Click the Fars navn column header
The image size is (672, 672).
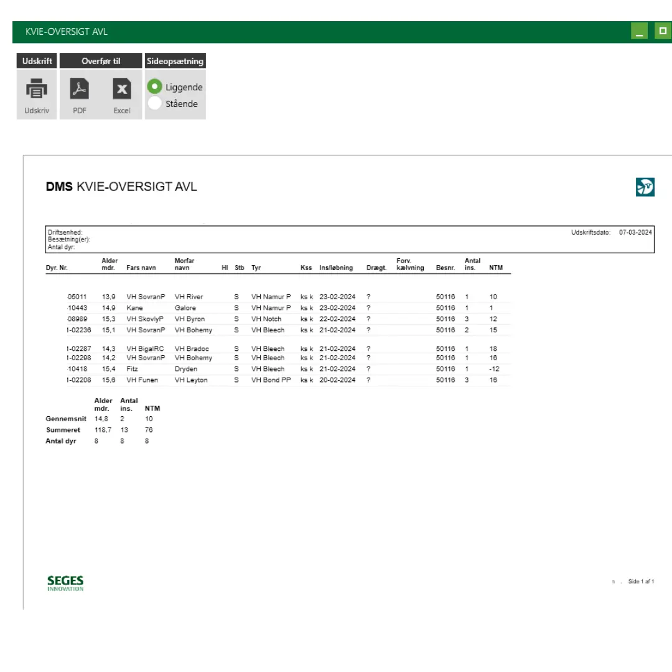pyautogui.click(x=141, y=268)
